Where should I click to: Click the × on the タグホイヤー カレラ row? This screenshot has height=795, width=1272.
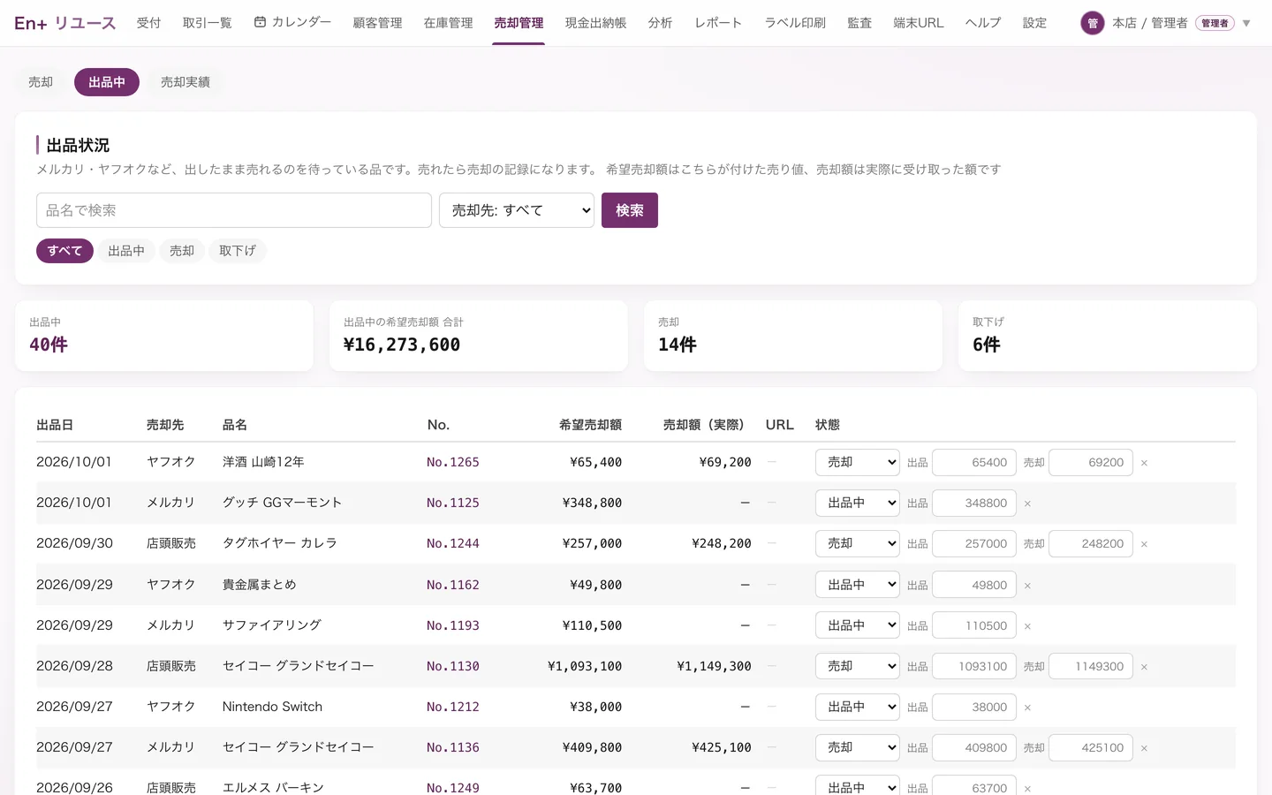tap(1144, 544)
